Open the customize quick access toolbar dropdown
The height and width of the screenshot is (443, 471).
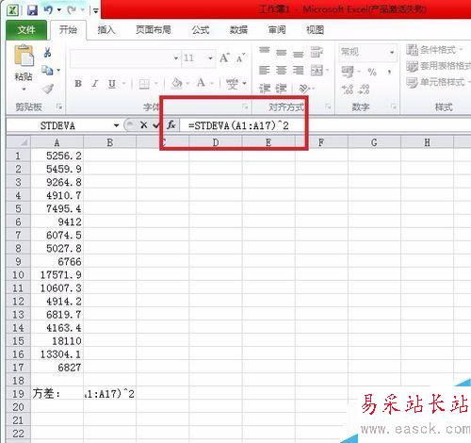(95, 10)
